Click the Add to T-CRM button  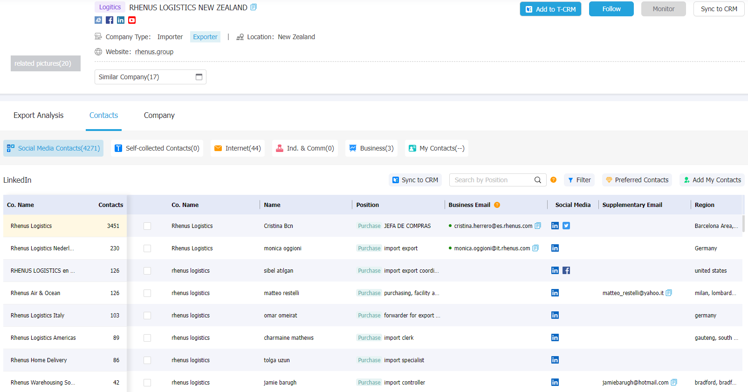pyautogui.click(x=550, y=9)
